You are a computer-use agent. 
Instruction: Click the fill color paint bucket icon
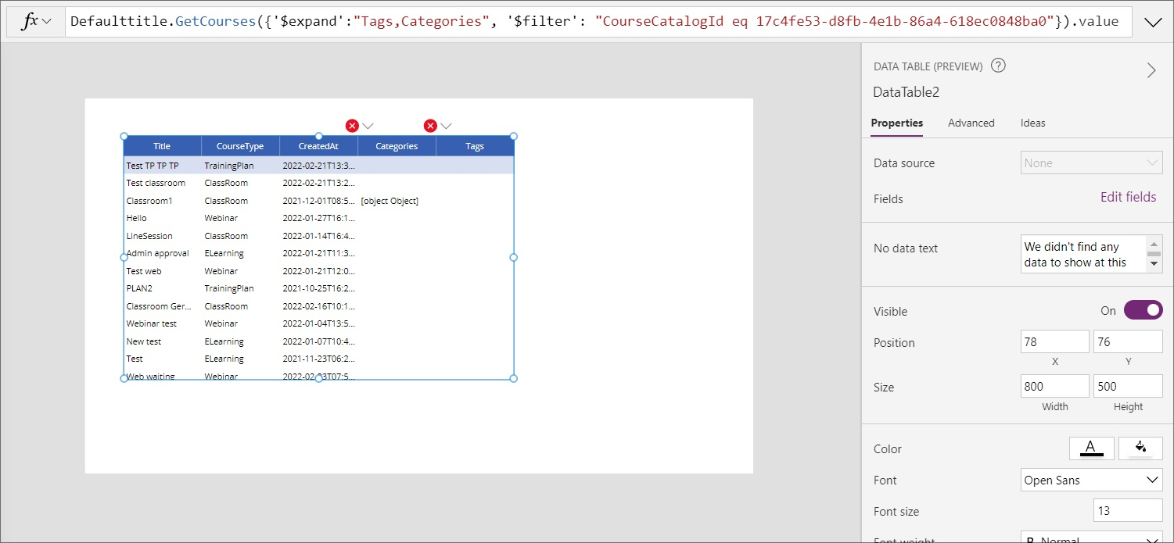(1140, 448)
